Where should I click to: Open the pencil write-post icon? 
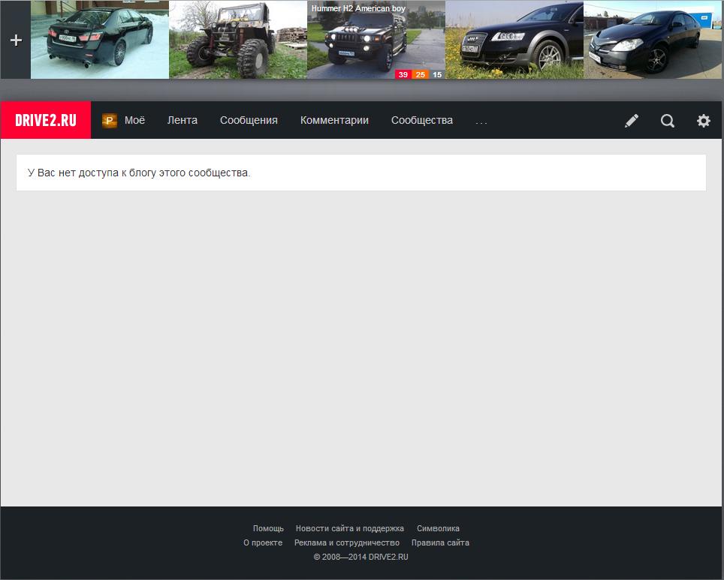click(x=632, y=121)
